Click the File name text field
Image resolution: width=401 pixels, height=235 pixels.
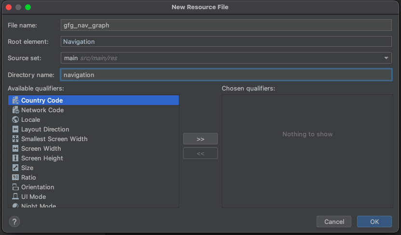[226, 25]
